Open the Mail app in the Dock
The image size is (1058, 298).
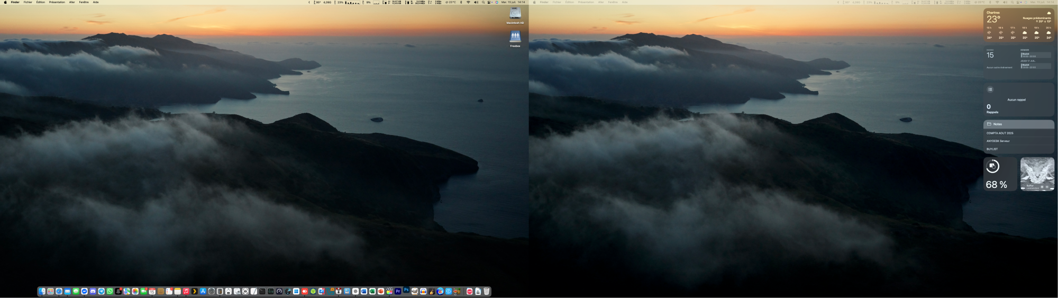point(67,291)
